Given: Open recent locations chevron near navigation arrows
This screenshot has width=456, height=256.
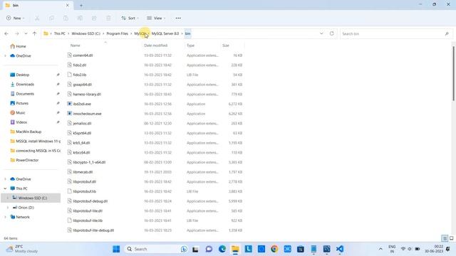Looking at the screenshot, I should pyautogui.click(x=26, y=33).
